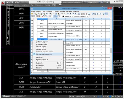Click the eye-shaped icon in table editor toolbar
124x99 pixels.
point(50,14)
